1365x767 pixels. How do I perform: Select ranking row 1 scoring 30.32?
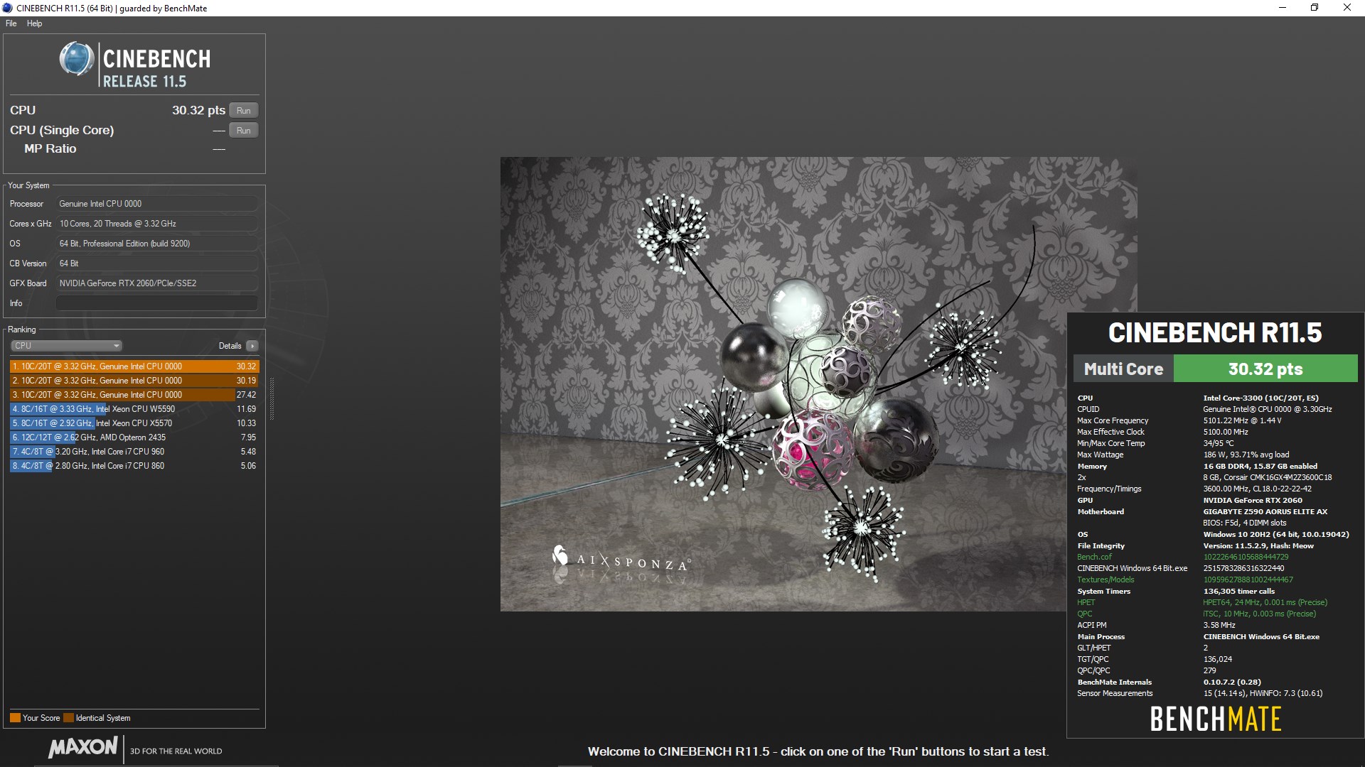point(134,366)
